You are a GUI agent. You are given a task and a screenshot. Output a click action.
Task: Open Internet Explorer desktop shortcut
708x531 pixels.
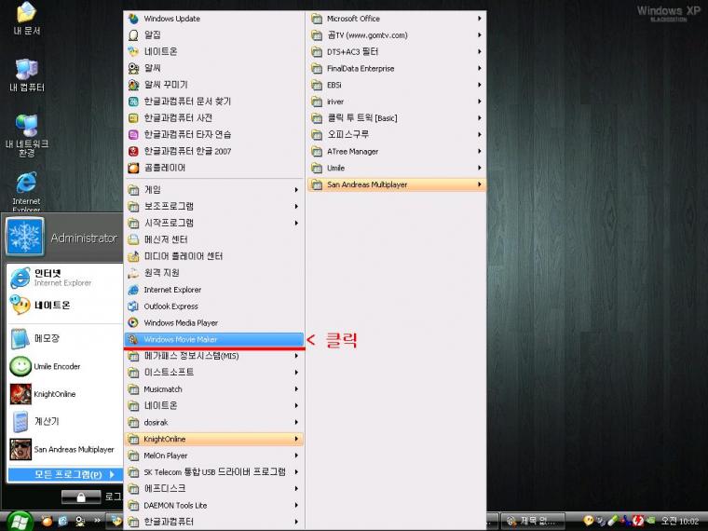coord(26,192)
